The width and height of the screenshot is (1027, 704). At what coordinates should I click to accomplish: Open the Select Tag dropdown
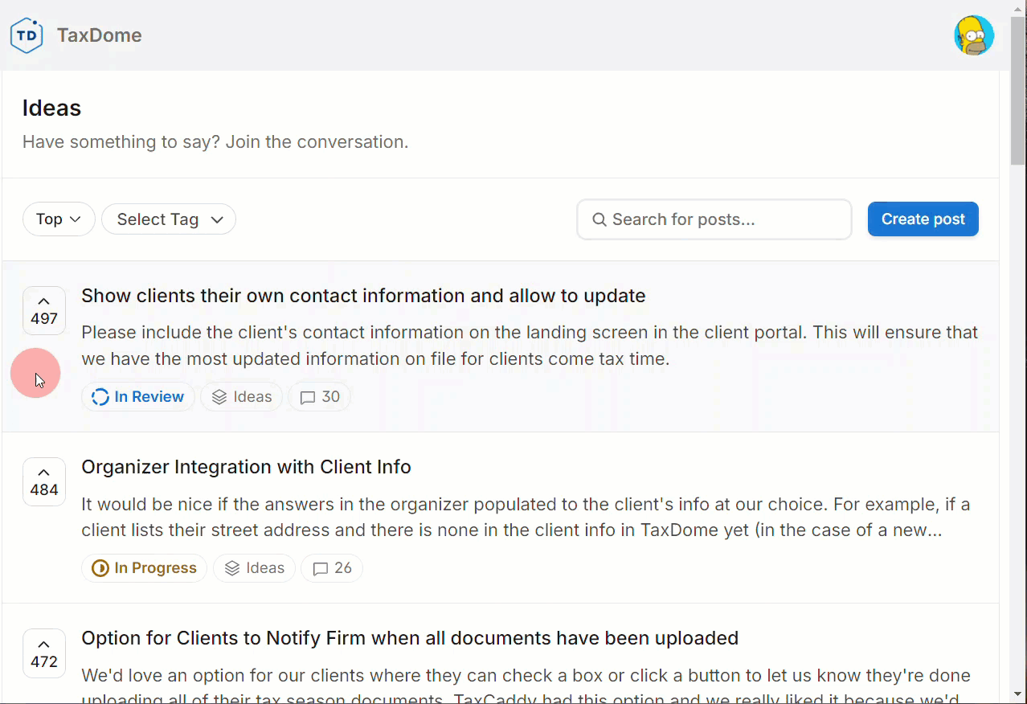click(x=169, y=219)
